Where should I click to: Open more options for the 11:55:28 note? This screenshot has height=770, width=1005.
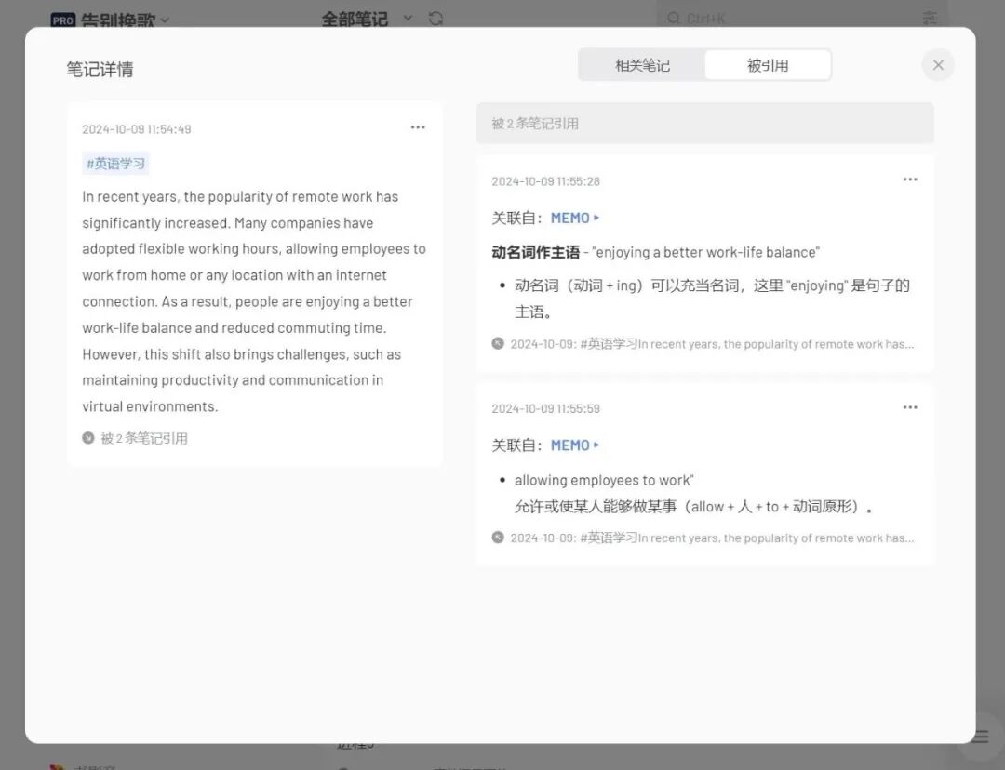[x=910, y=179]
